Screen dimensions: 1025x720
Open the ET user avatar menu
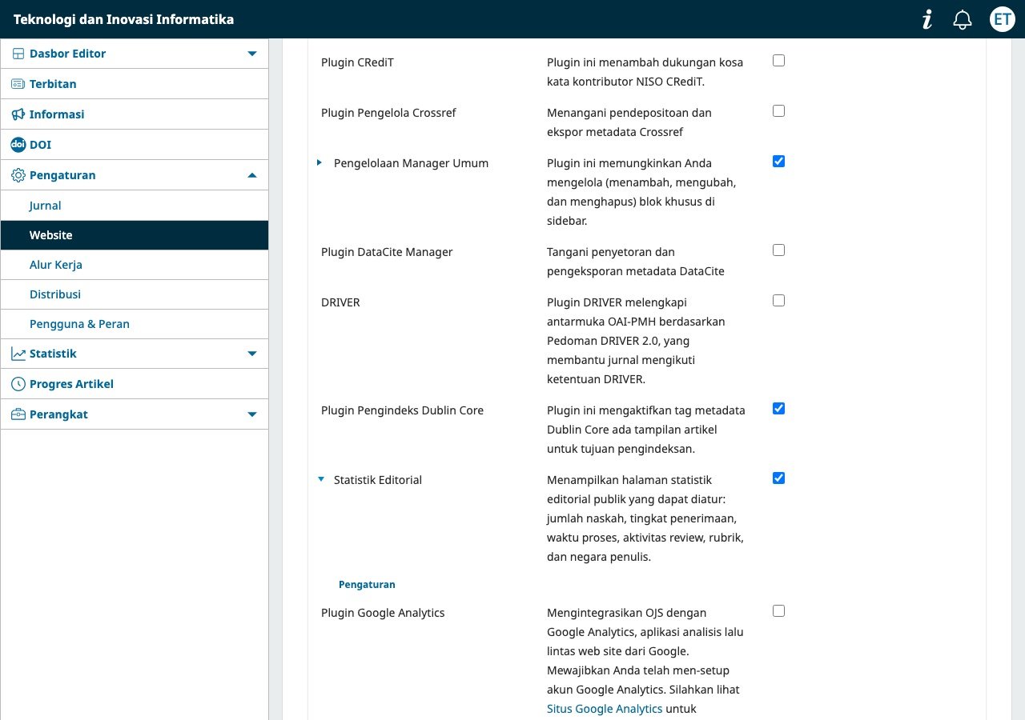[1002, 19]
